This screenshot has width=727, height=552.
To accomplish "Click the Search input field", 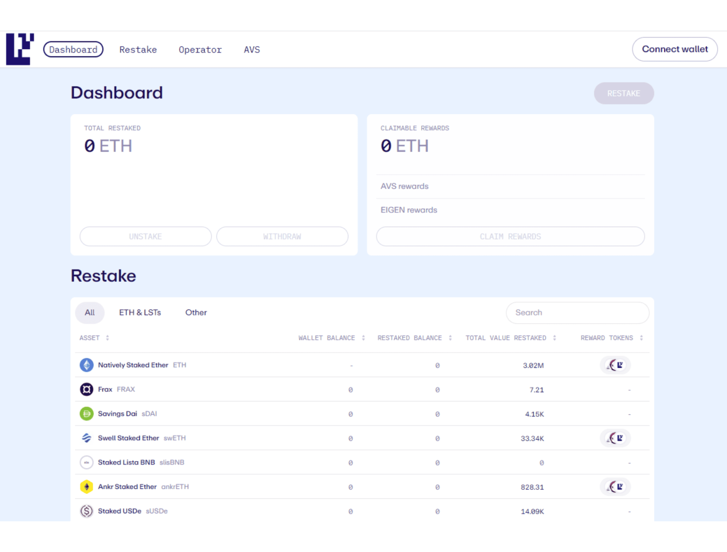I will point(577,312).
